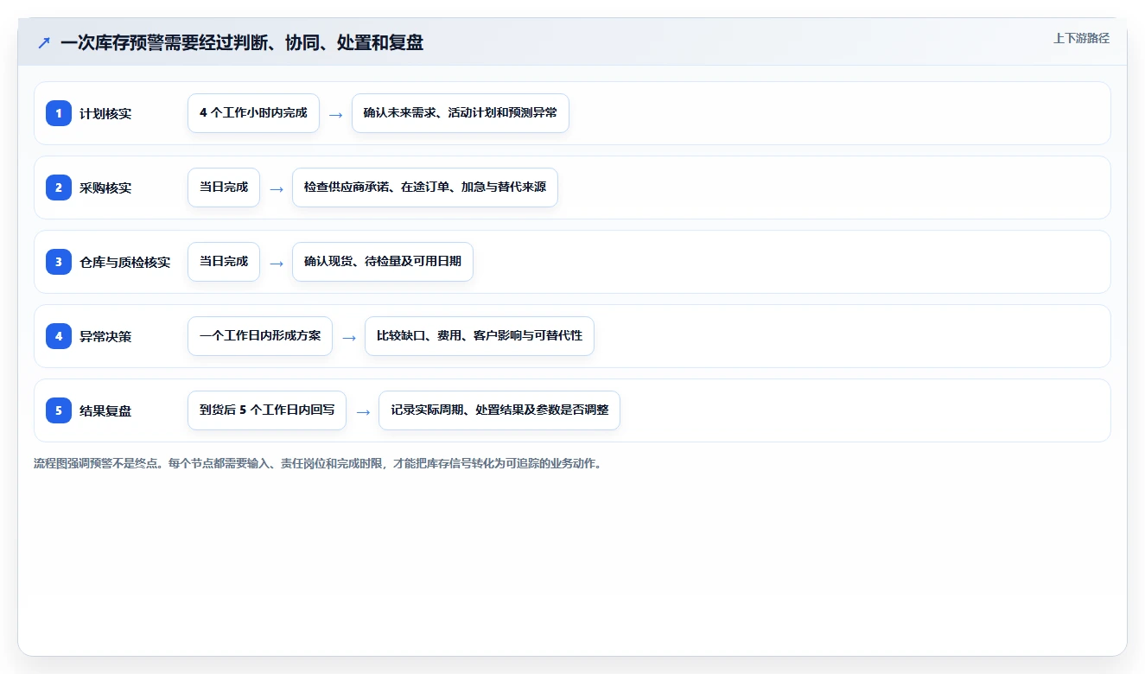Select step badge 3 for 仓库与质检核实
Image resolution: width=1145 pixels, height=674 pixels.
click(x=59, y=262)
